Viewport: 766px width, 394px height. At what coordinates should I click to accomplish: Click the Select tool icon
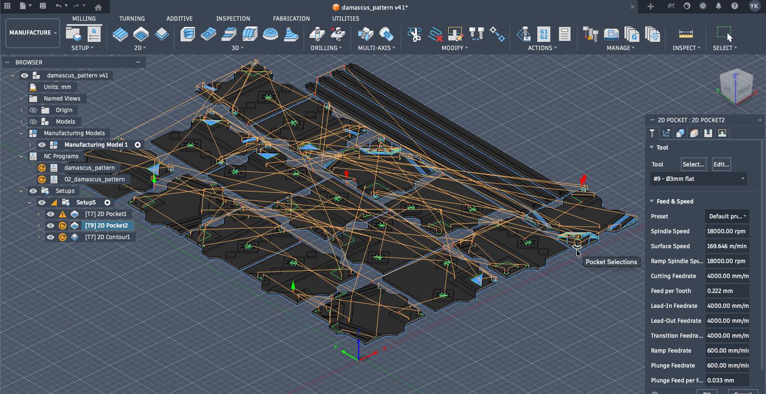tap(725, 34)
